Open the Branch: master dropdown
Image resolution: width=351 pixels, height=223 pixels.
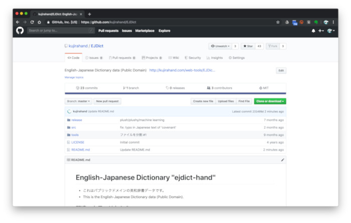click(78, 101)
